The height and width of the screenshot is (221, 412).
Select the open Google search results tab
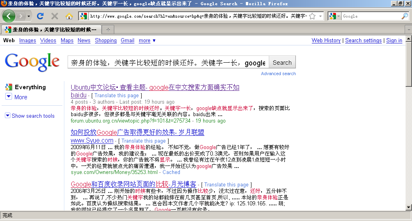(51, 30)
